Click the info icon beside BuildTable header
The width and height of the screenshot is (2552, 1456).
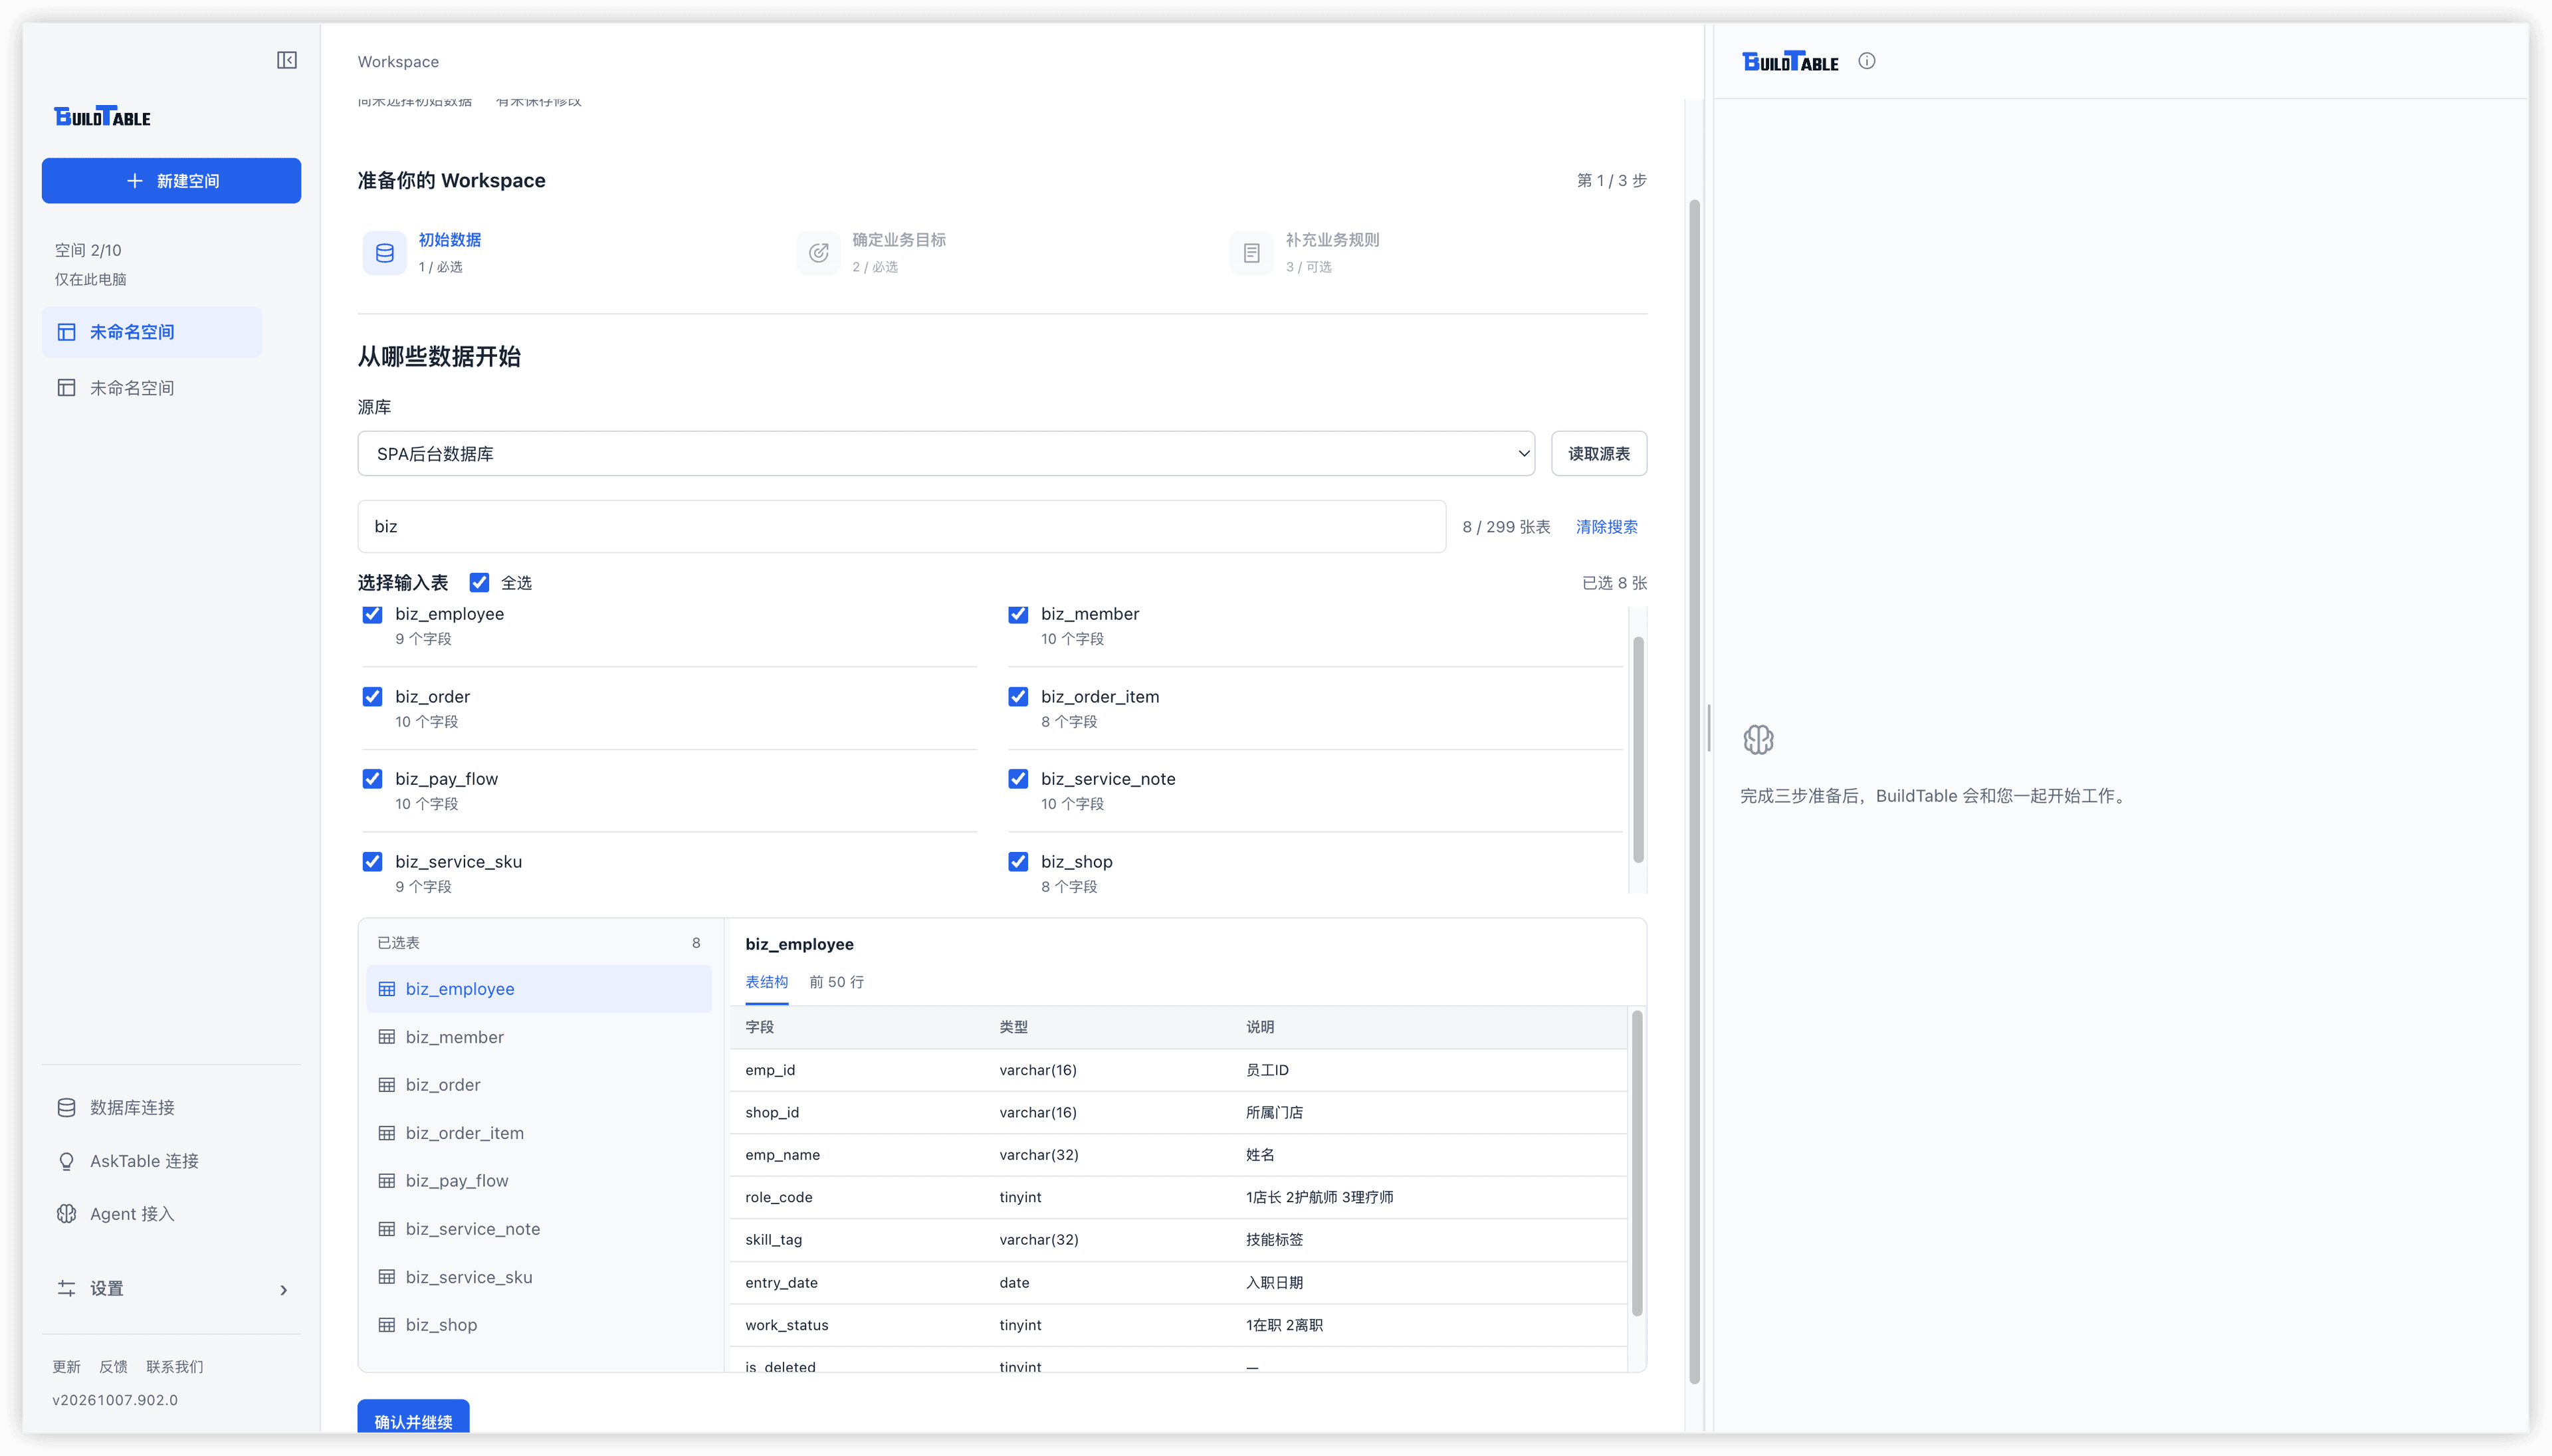[x=1866, y=61]
